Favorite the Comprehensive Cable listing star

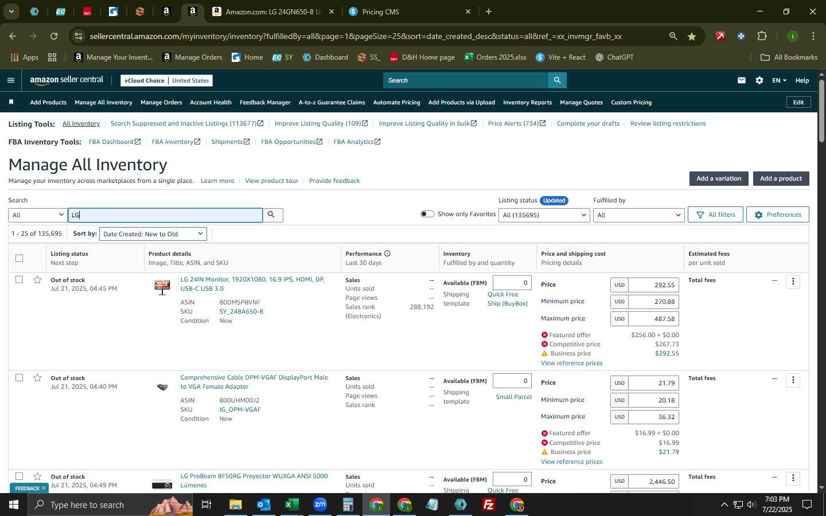coord(37,378)
